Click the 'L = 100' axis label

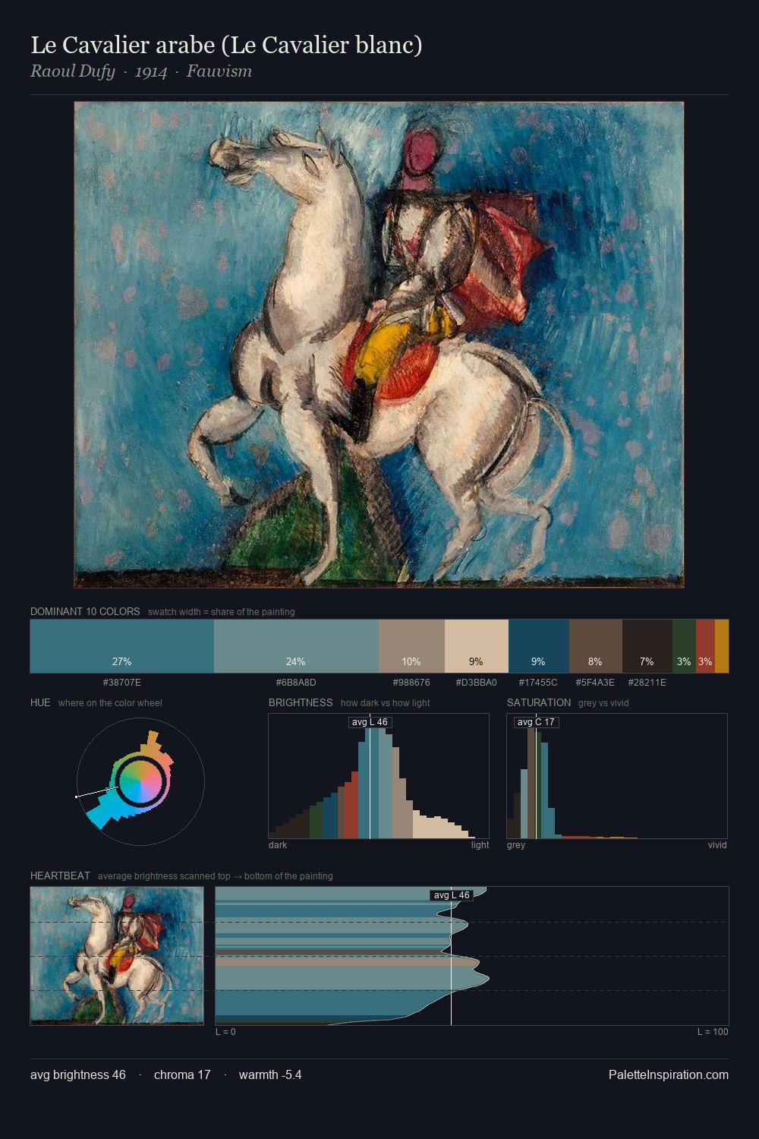(713, 1032)
